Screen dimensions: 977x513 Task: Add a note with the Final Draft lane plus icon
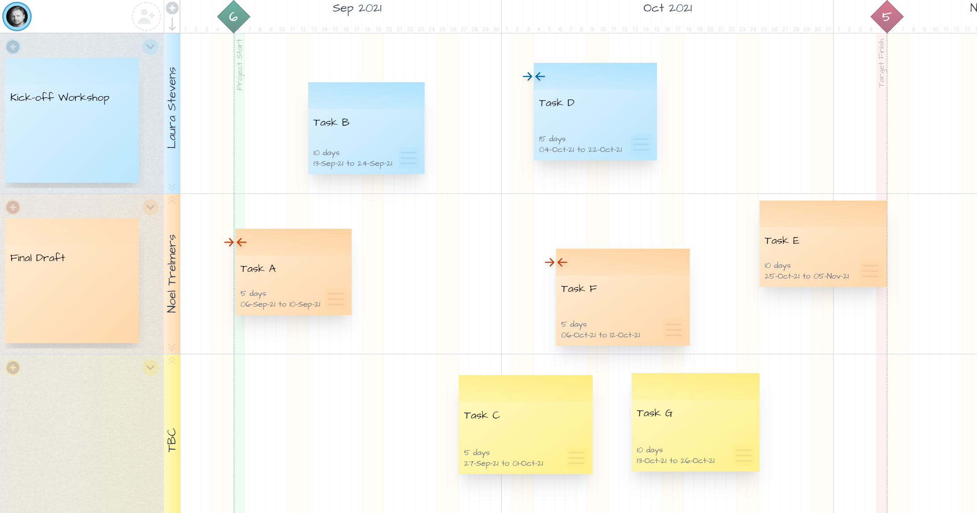point(13,207)
